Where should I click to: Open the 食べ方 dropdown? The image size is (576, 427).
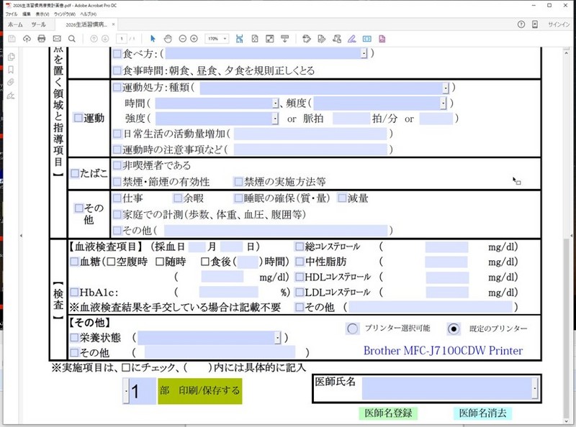click(364, 54)
